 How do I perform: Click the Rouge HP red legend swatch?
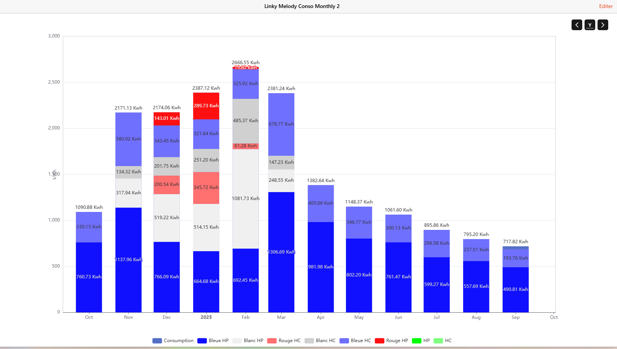point(380,341)
